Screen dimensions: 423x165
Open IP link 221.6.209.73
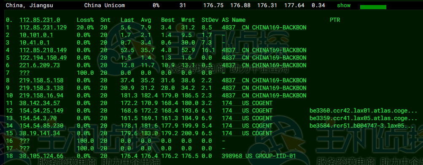pyautogui.click(x=40, y=65)
